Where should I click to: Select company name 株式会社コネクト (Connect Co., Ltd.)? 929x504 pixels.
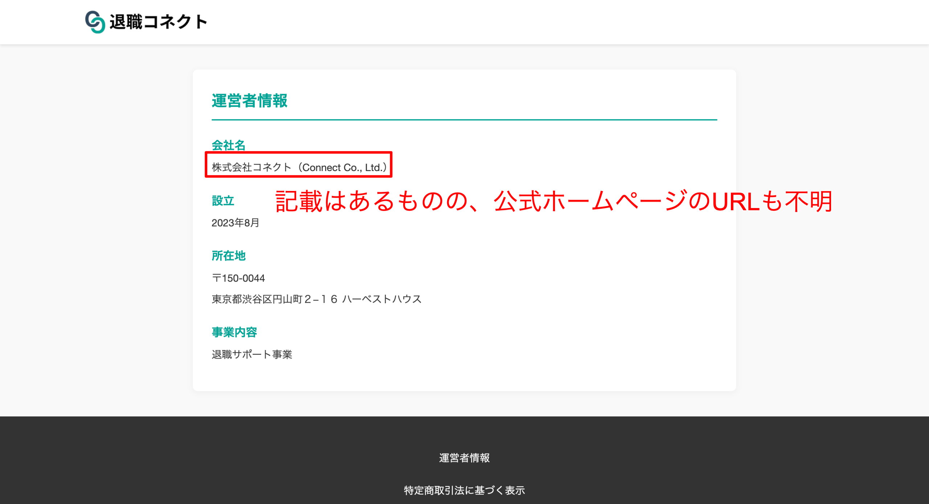pyautogui.click(x=299, y=167)
